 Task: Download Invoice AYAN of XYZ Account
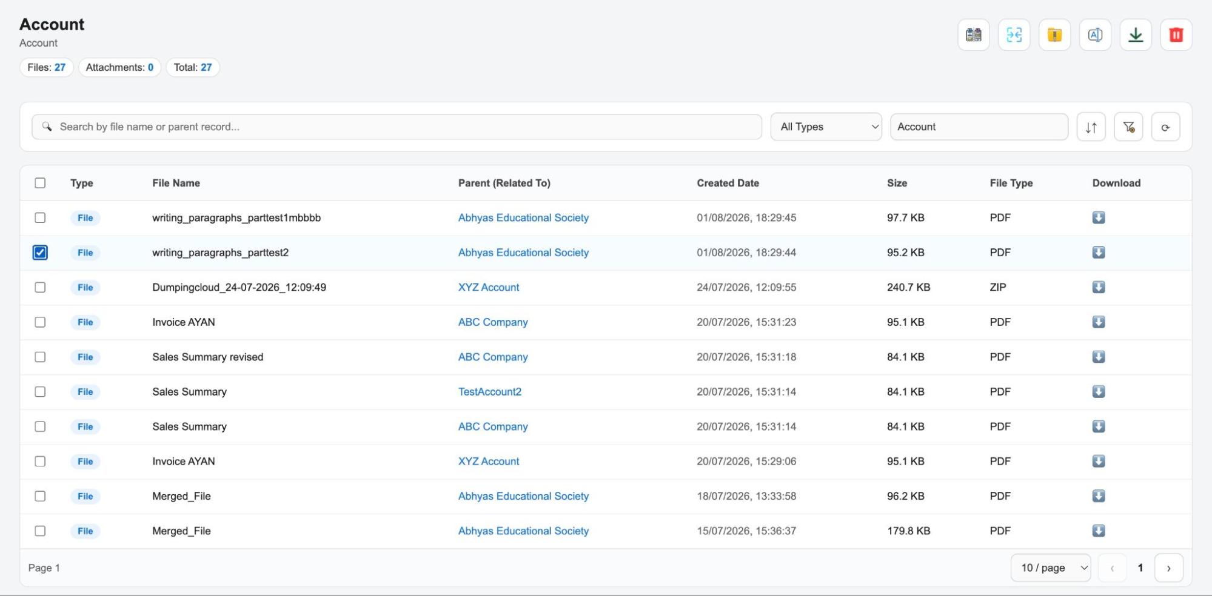1099,462
